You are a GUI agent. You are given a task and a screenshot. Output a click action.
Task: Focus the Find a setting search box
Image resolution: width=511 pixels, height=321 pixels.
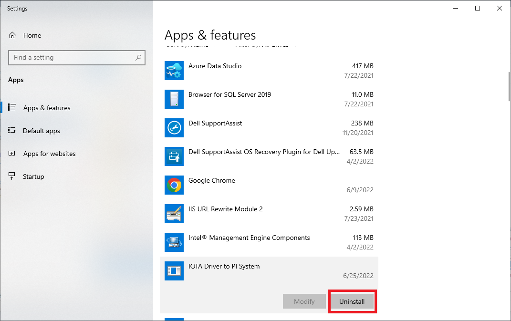tap(77, 58)
